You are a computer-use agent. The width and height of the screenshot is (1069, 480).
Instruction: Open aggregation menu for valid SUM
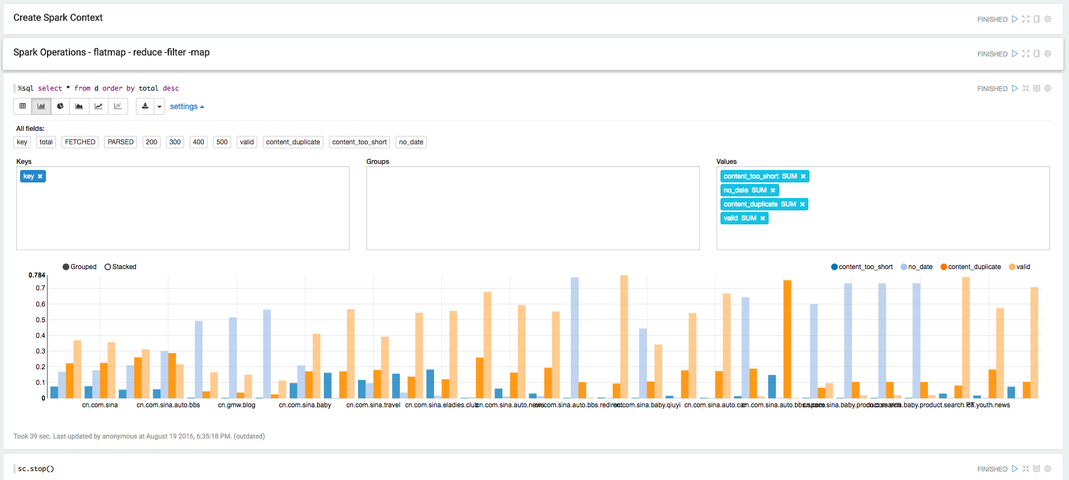pos(749,218)
